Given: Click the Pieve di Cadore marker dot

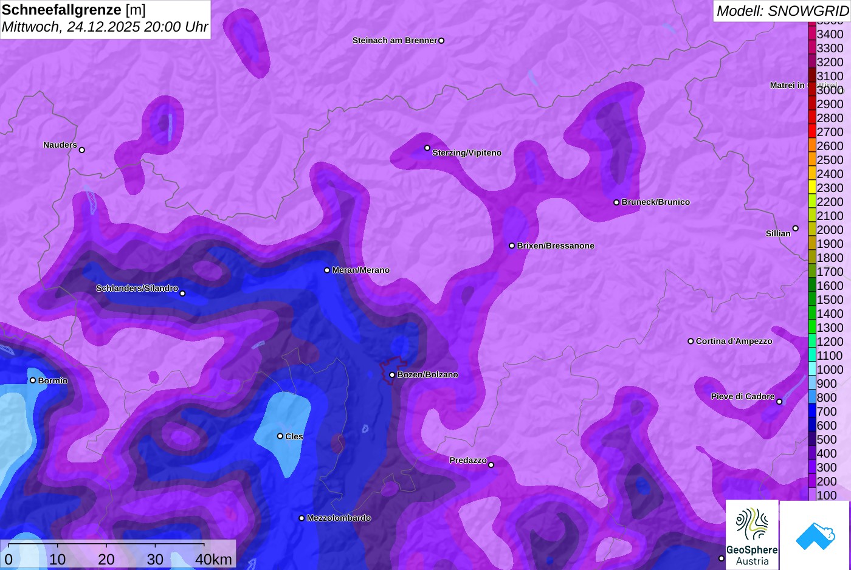Looking at the screenshot, I should click(x=779, y=401).
